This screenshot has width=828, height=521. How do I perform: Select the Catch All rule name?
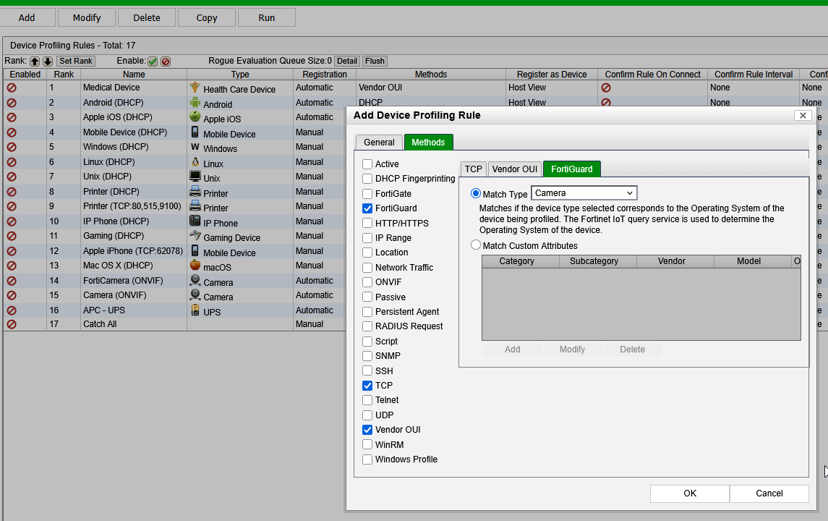100,324
